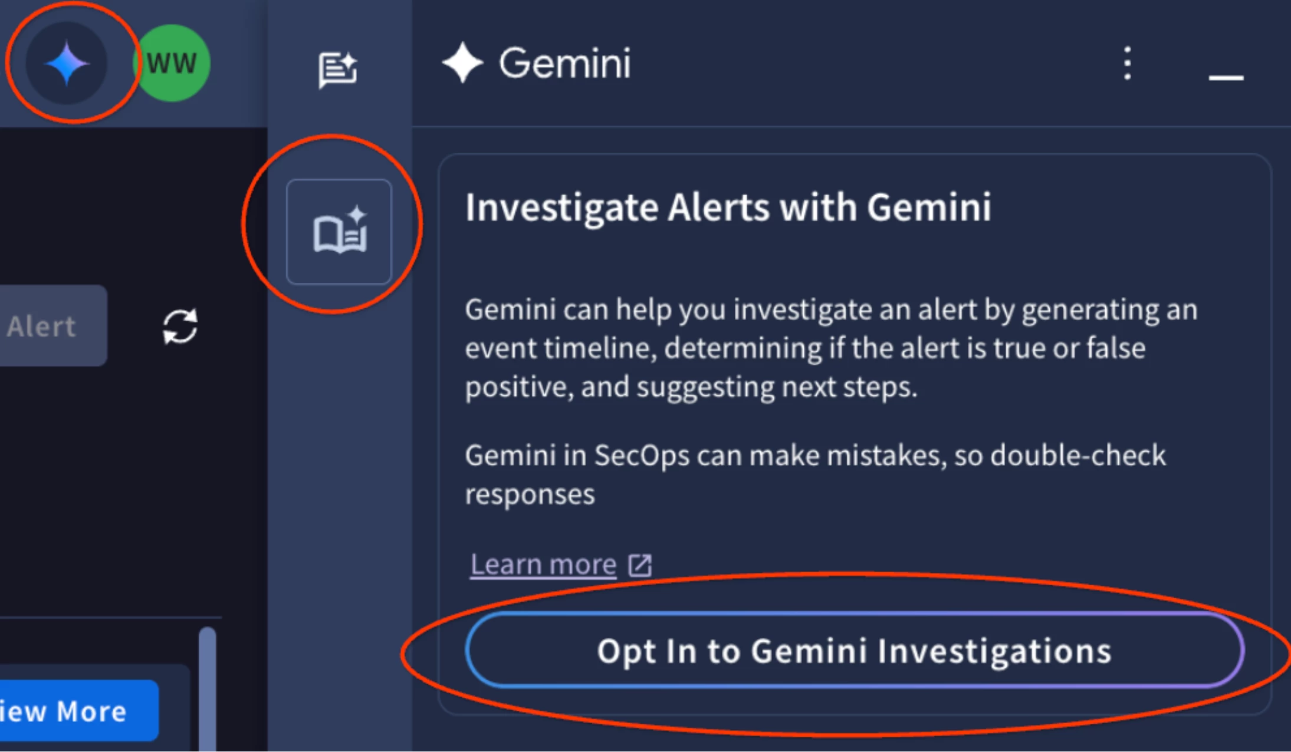Viewport: 1291px width, 752px height.
Task: Open the external link icon beside Learn more
Action: point(640,563)
